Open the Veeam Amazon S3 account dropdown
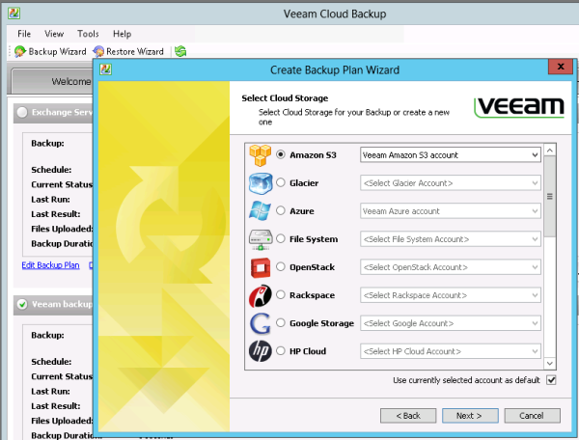Screen dimensions: 579x440 point(449,154)
